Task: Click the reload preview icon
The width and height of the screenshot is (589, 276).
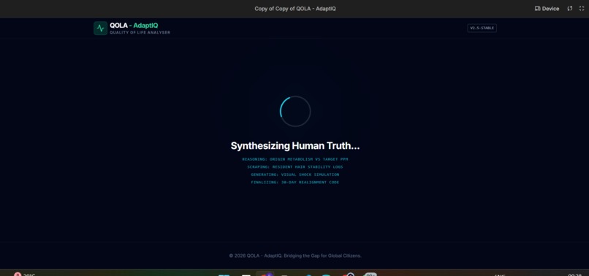Action: click(x=570, y=9)
